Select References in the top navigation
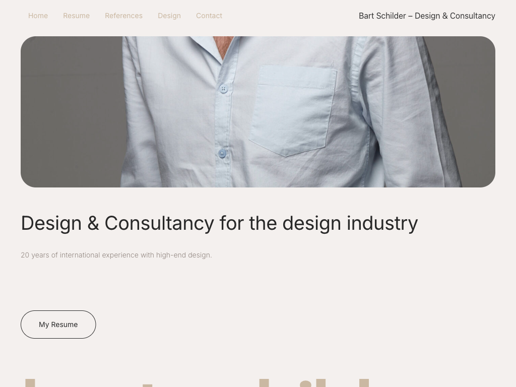This screenshot has height=387, width=516. click(123, 16)
